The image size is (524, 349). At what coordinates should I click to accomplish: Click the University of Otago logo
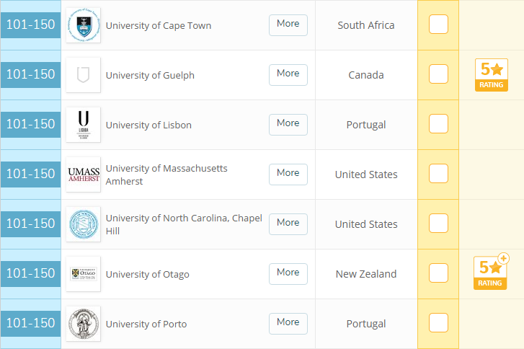pyautogui.click(x=83, y=274)
